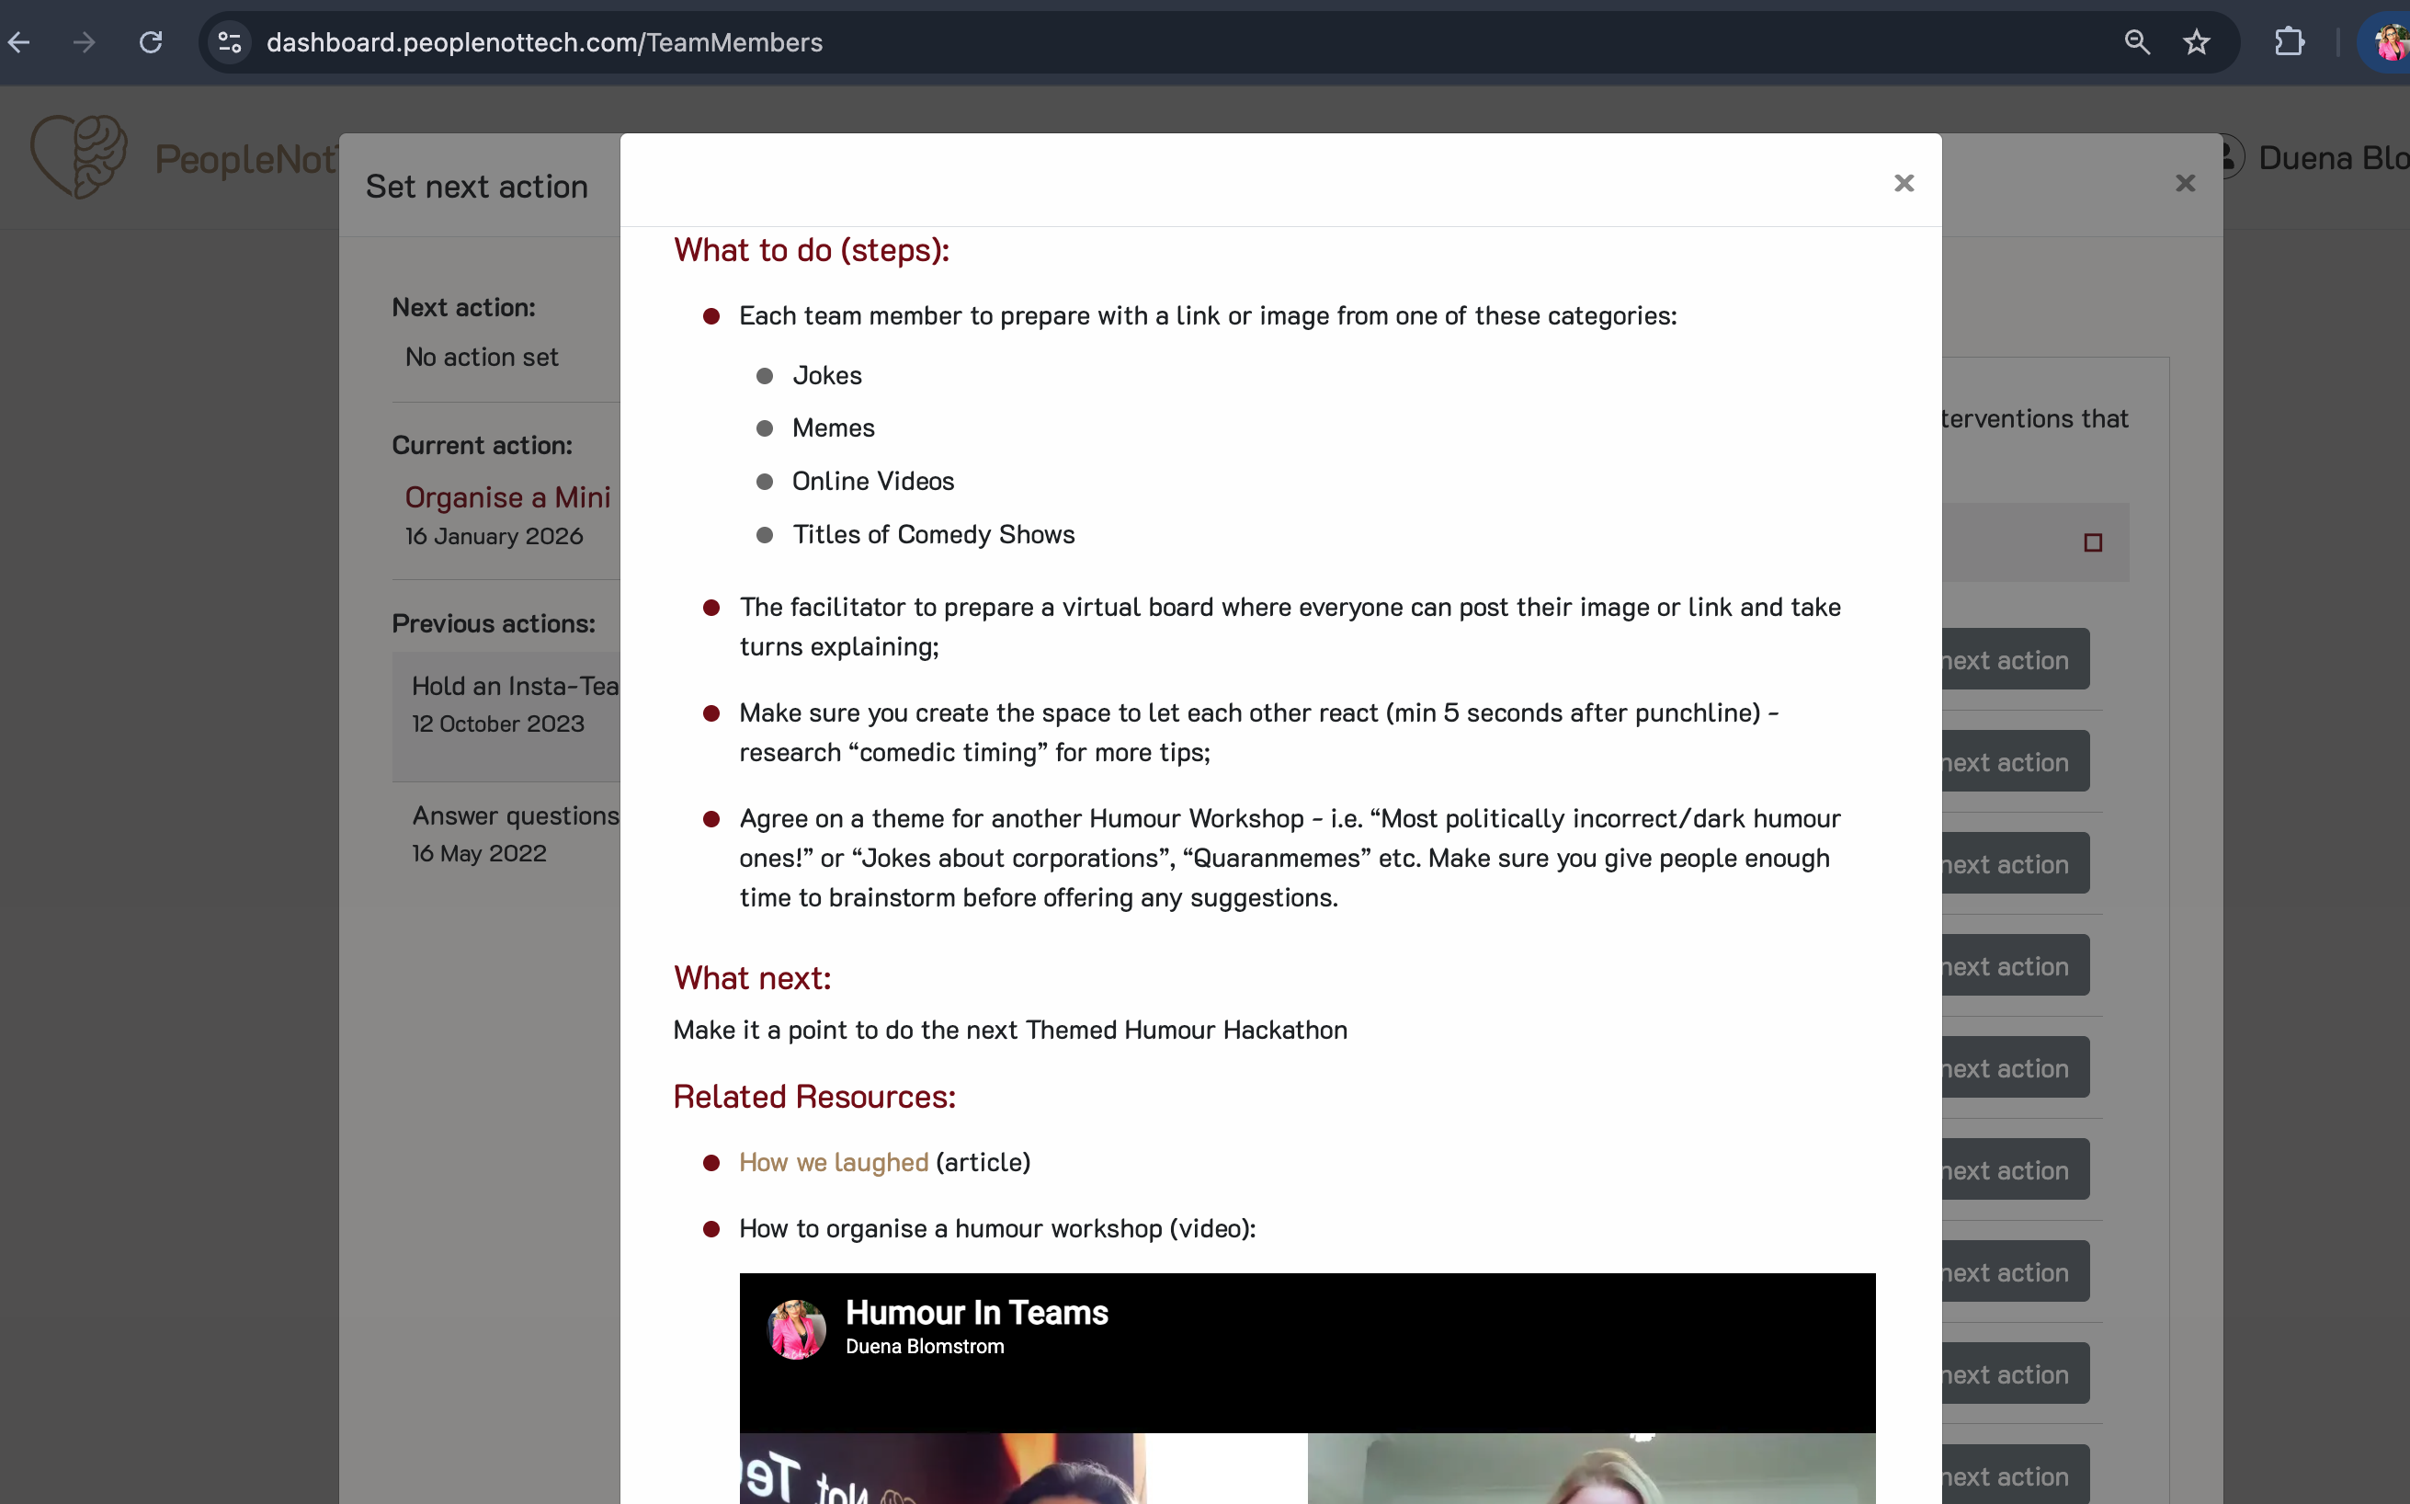Tick the small red checkbox on the right
Image resolution: width=2410 pixels, height=1504 pixels.
pyautogui.click(x=2093, y=542)
